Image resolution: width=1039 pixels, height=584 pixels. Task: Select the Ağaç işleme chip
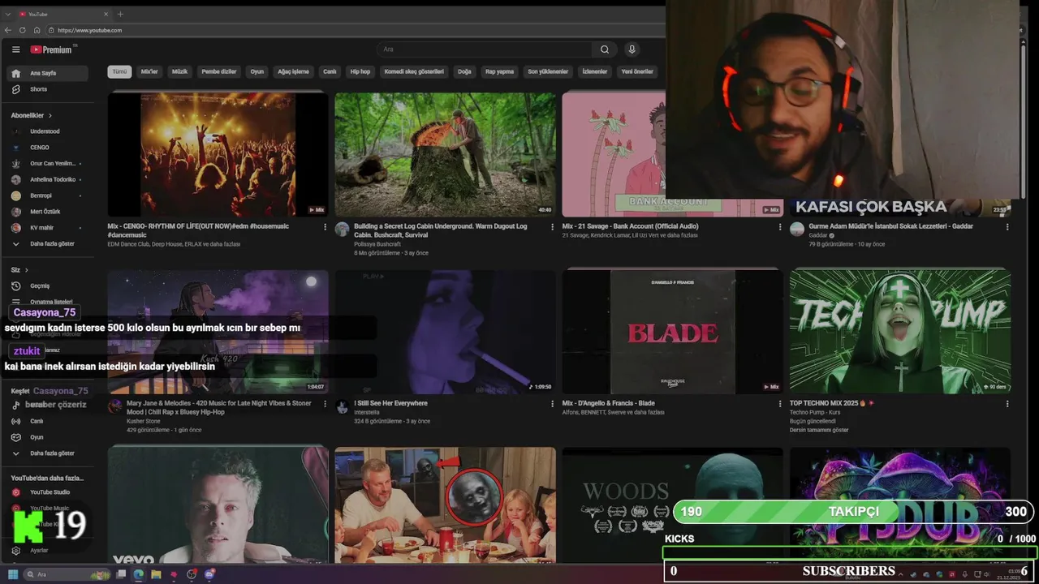293,71
